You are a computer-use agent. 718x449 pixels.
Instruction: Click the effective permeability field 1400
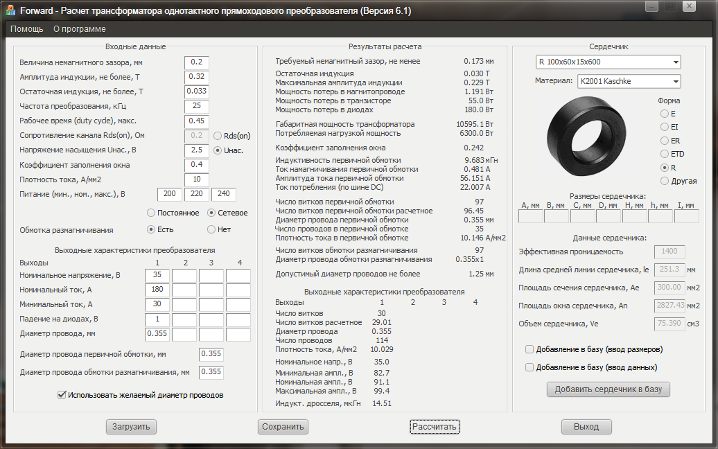tap(669, 252)
